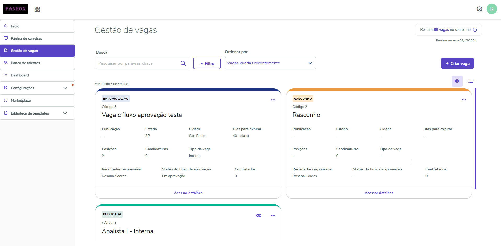Open the apps grid icon beside logo
Image resolution: width=501 pixels, height=246 pixels.
click(x=37, y=9)
